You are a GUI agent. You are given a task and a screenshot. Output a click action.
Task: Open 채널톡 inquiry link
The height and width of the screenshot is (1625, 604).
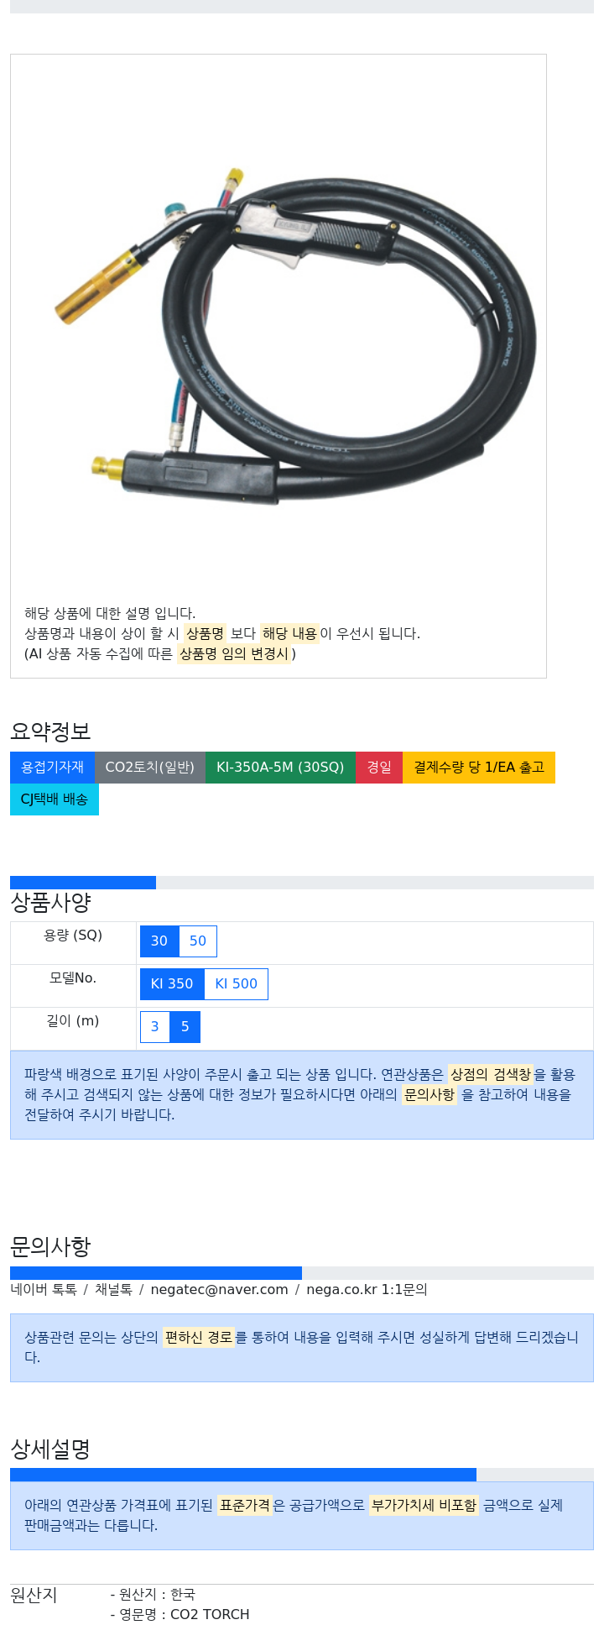point(113,1290)
